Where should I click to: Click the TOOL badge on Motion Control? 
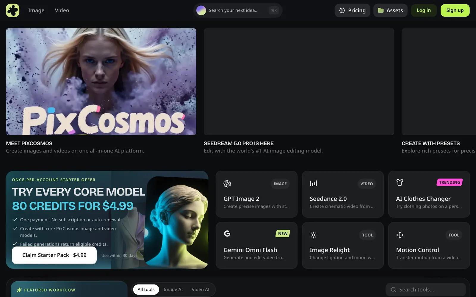[454, 235]
